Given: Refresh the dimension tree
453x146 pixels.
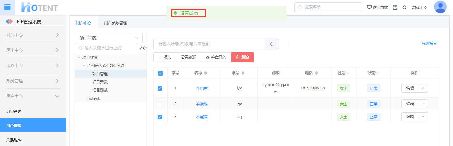Looking at the screenshot, I should coord(144,48).
